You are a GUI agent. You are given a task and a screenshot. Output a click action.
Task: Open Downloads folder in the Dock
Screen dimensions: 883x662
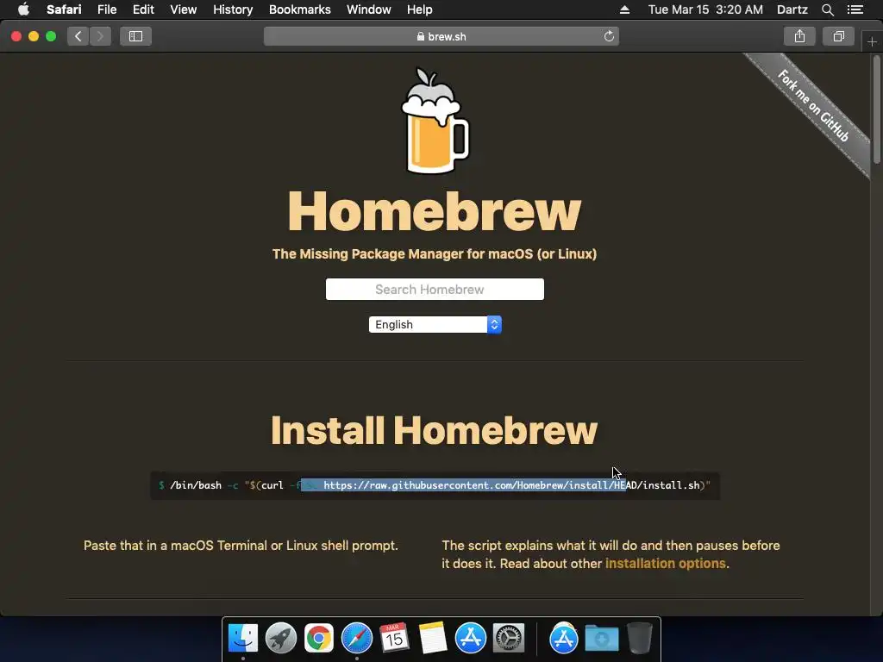click(x=601, y=638)
